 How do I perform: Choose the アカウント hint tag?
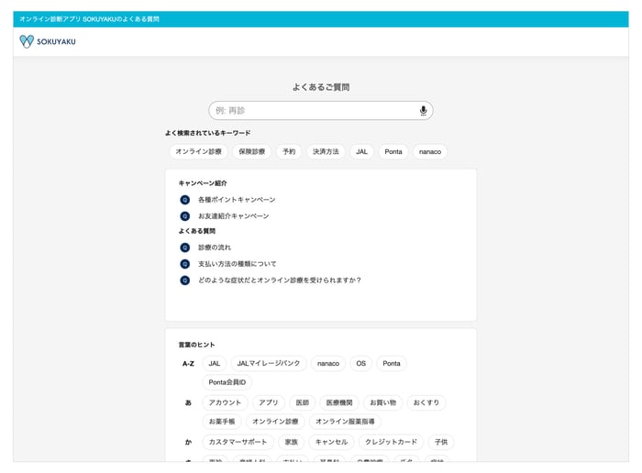coord(225,402)
